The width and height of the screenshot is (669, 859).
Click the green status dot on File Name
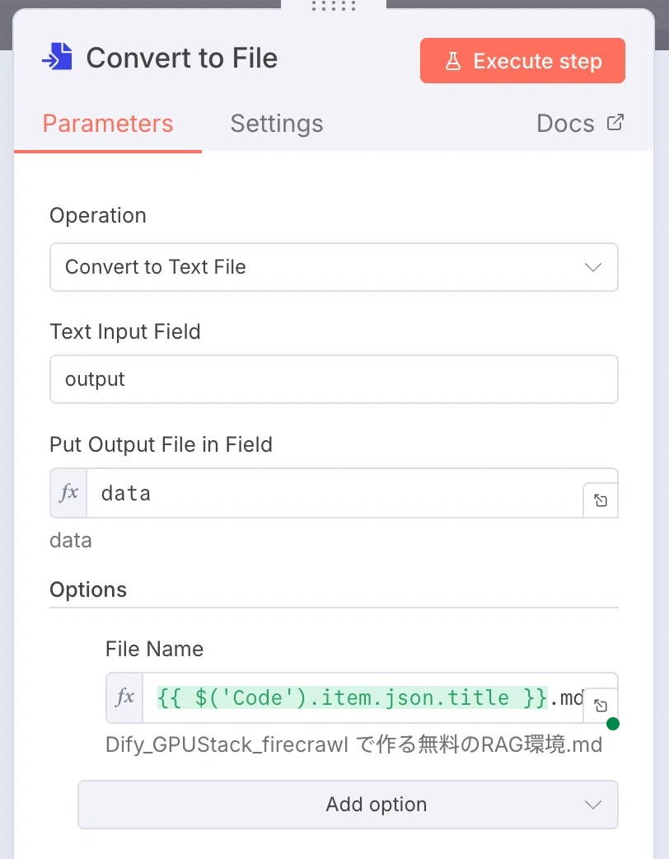pos(613,724)
